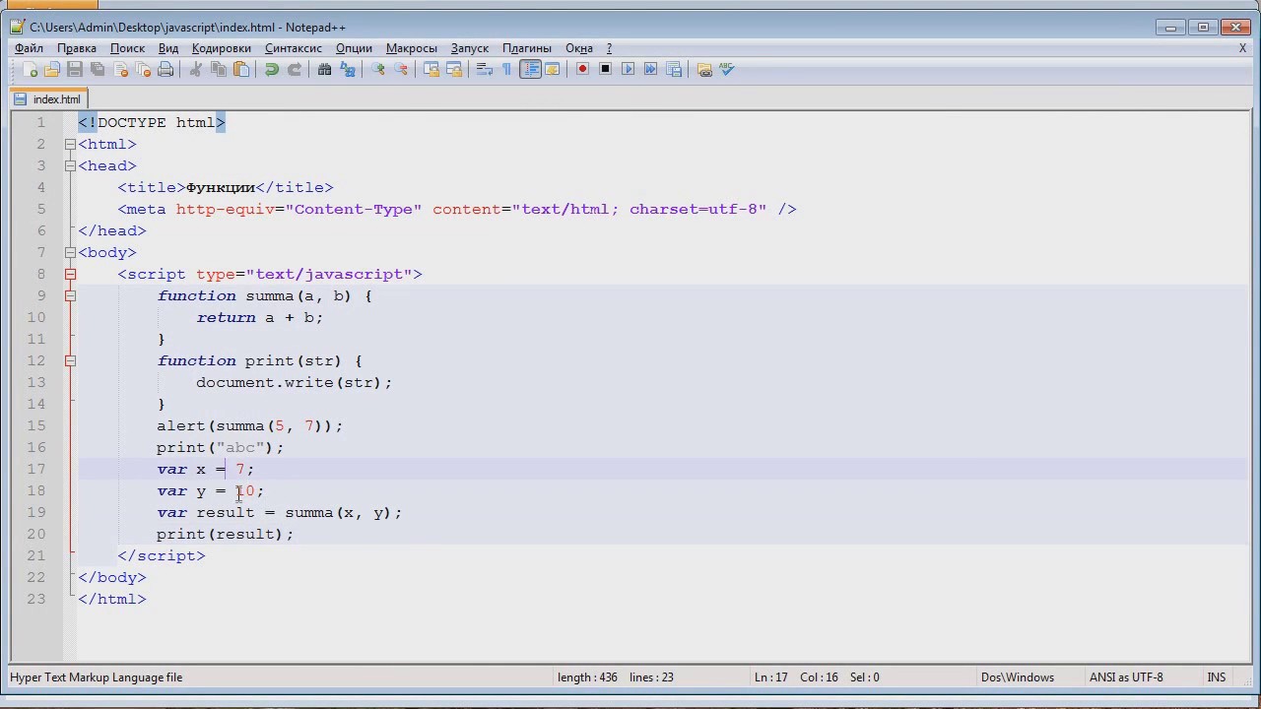Stop macro recording with black square icon

tap(606, 69)
